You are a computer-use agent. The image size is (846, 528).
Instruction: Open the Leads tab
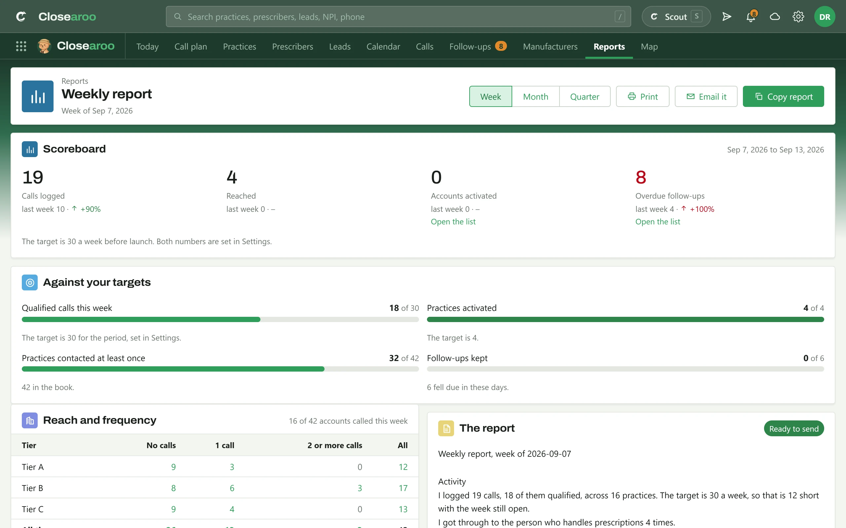coord(340,47)
